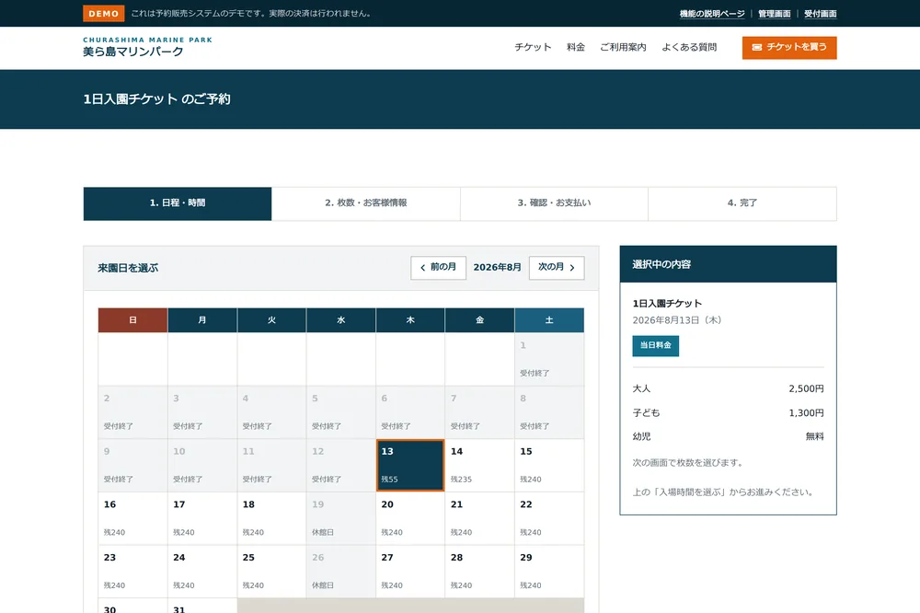Click the 2026年8月 month label
Viewport: 920px width, 613px height.
point(498,267)
